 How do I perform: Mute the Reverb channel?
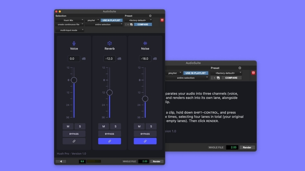[104, 127]
